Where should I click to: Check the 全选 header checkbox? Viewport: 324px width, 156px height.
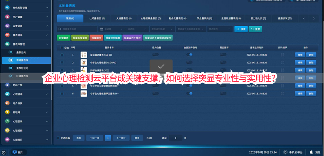point(62,48)
